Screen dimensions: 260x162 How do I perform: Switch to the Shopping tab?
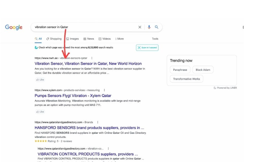coord(54,39)
